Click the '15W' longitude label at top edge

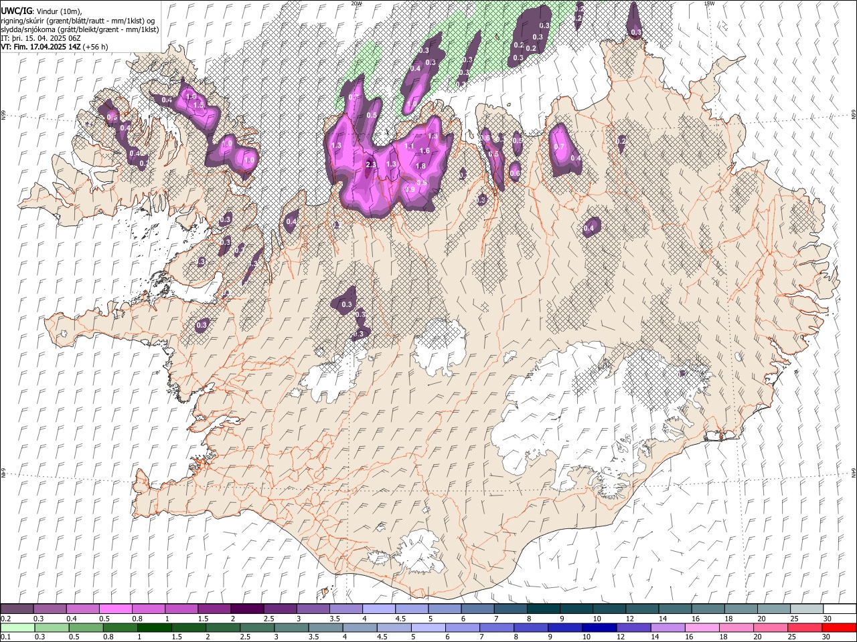click(709, 3)
